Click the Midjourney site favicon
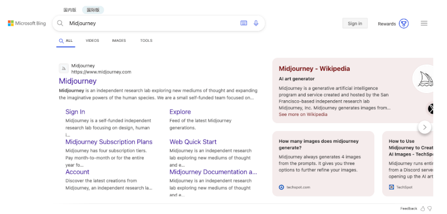Screen dimensions: 447x214 tap(64, 69)
